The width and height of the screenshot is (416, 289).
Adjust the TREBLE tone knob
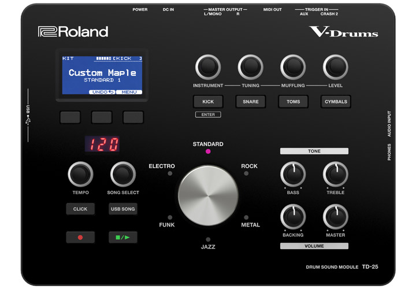(x=336, y=174)
